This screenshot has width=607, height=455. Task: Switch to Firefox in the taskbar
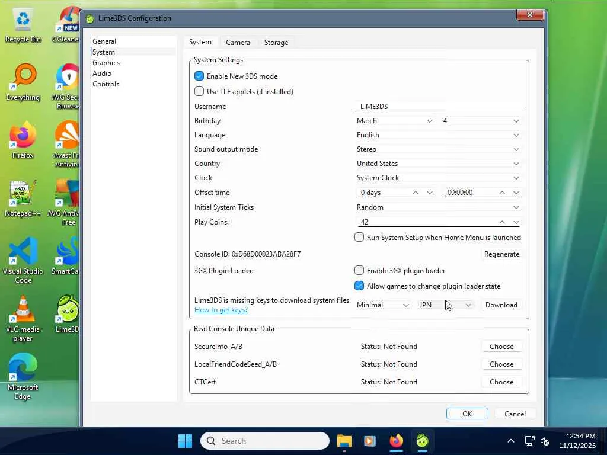coord(396,441)
